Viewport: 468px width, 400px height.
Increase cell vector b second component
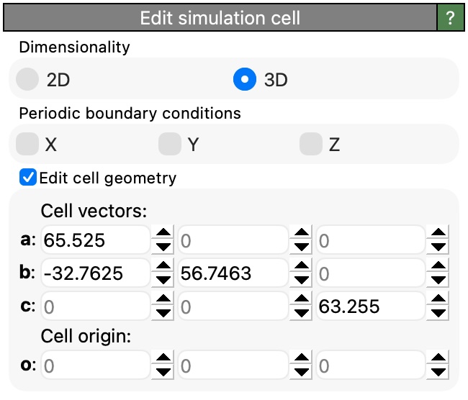302,268
